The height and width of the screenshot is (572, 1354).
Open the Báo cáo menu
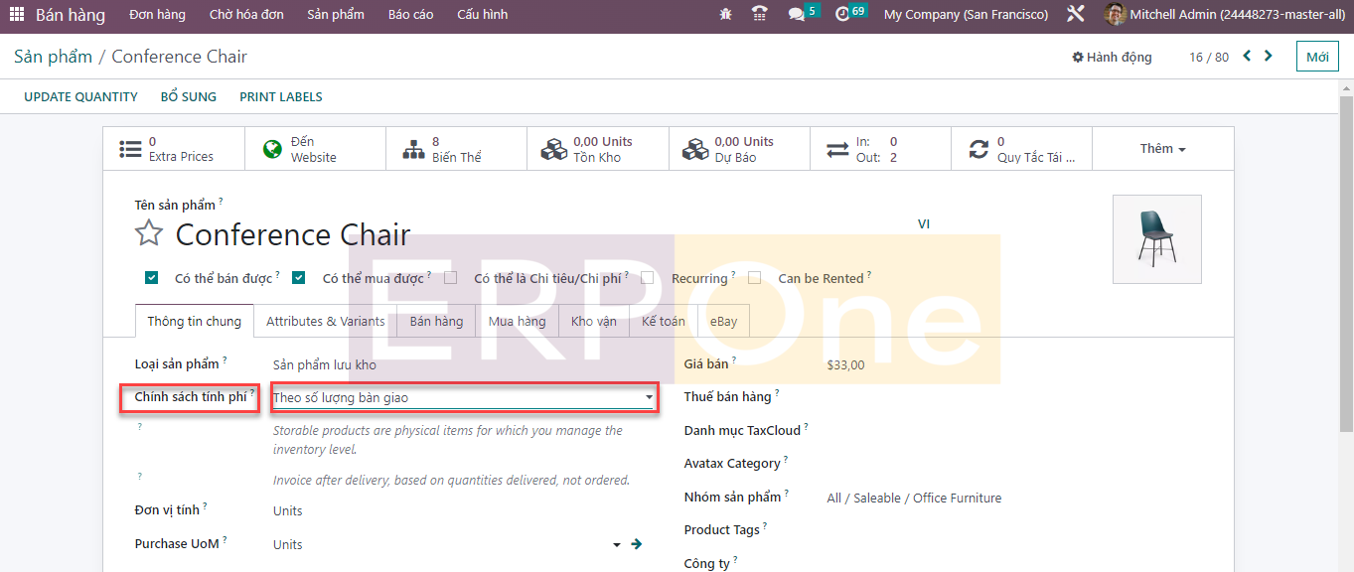click(410, 15)
